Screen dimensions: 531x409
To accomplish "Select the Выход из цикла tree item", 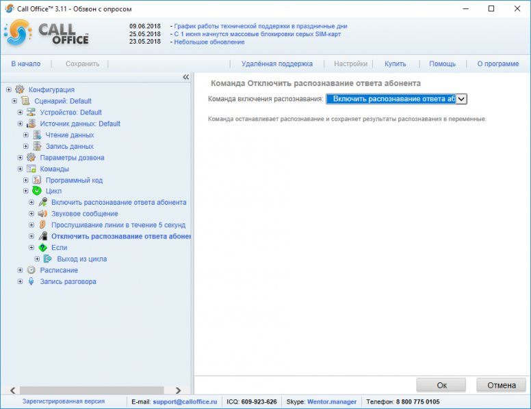I will 82,259.
